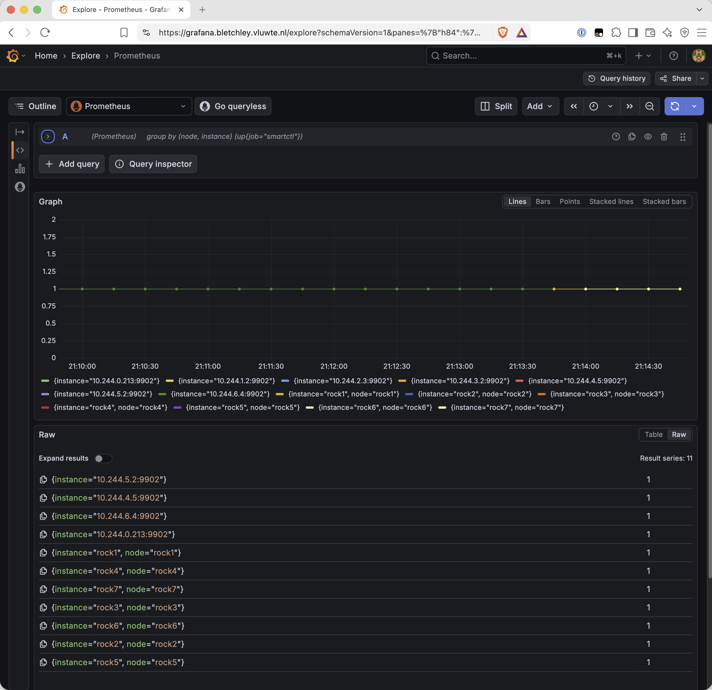Go to Home breadcrumb
The image size is (712, 690).
46,56
